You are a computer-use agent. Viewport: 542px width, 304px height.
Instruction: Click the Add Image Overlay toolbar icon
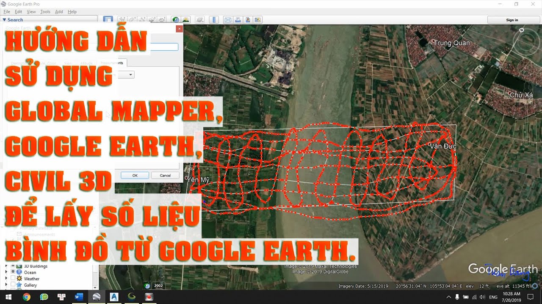(152, 20)
